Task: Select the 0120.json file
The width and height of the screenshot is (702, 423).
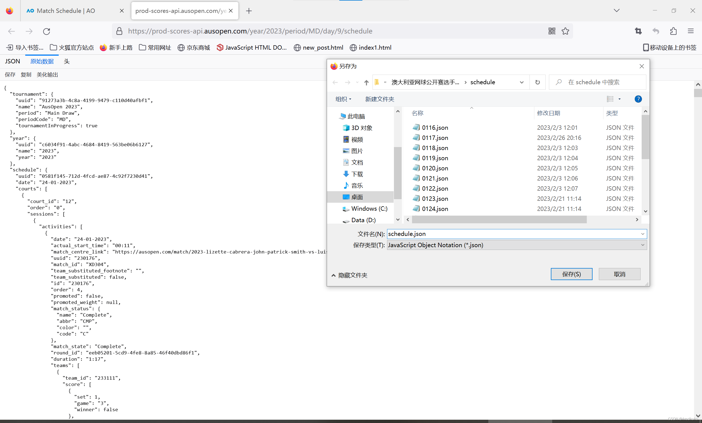Action: tap(435, 168)
